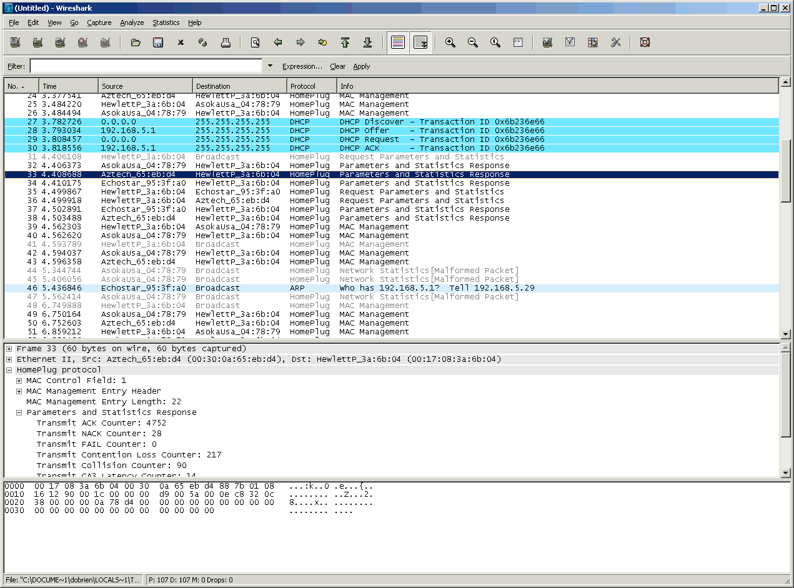Click packet details pane scrollbar thumb
This screenshot has width=794, height=588.
pos(785,395)
